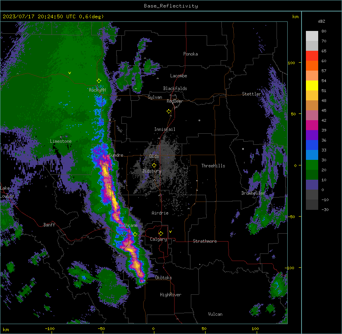Click the Calgary city label
Image resolution: width=342 pixels, height=334 pixels.
pyautogui.click(x=158, y=239)
